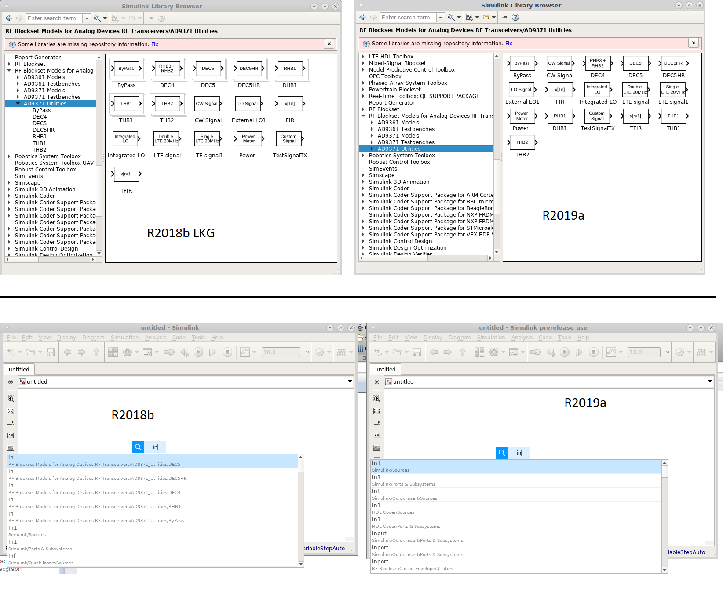Select AD9371 Testbenches in R2019a tree
The width and height of the screenshot is (723, 603).
tap(406, 142)
